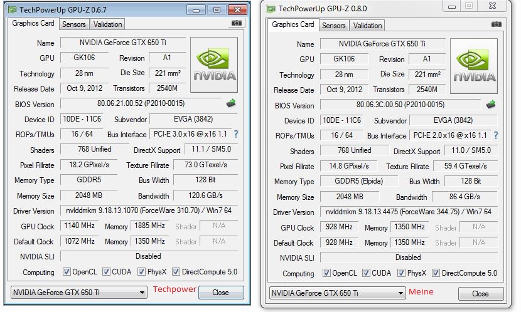Click Subvendor EVGA (3842) in GPU-Z 0.8.0

point(453,120)
